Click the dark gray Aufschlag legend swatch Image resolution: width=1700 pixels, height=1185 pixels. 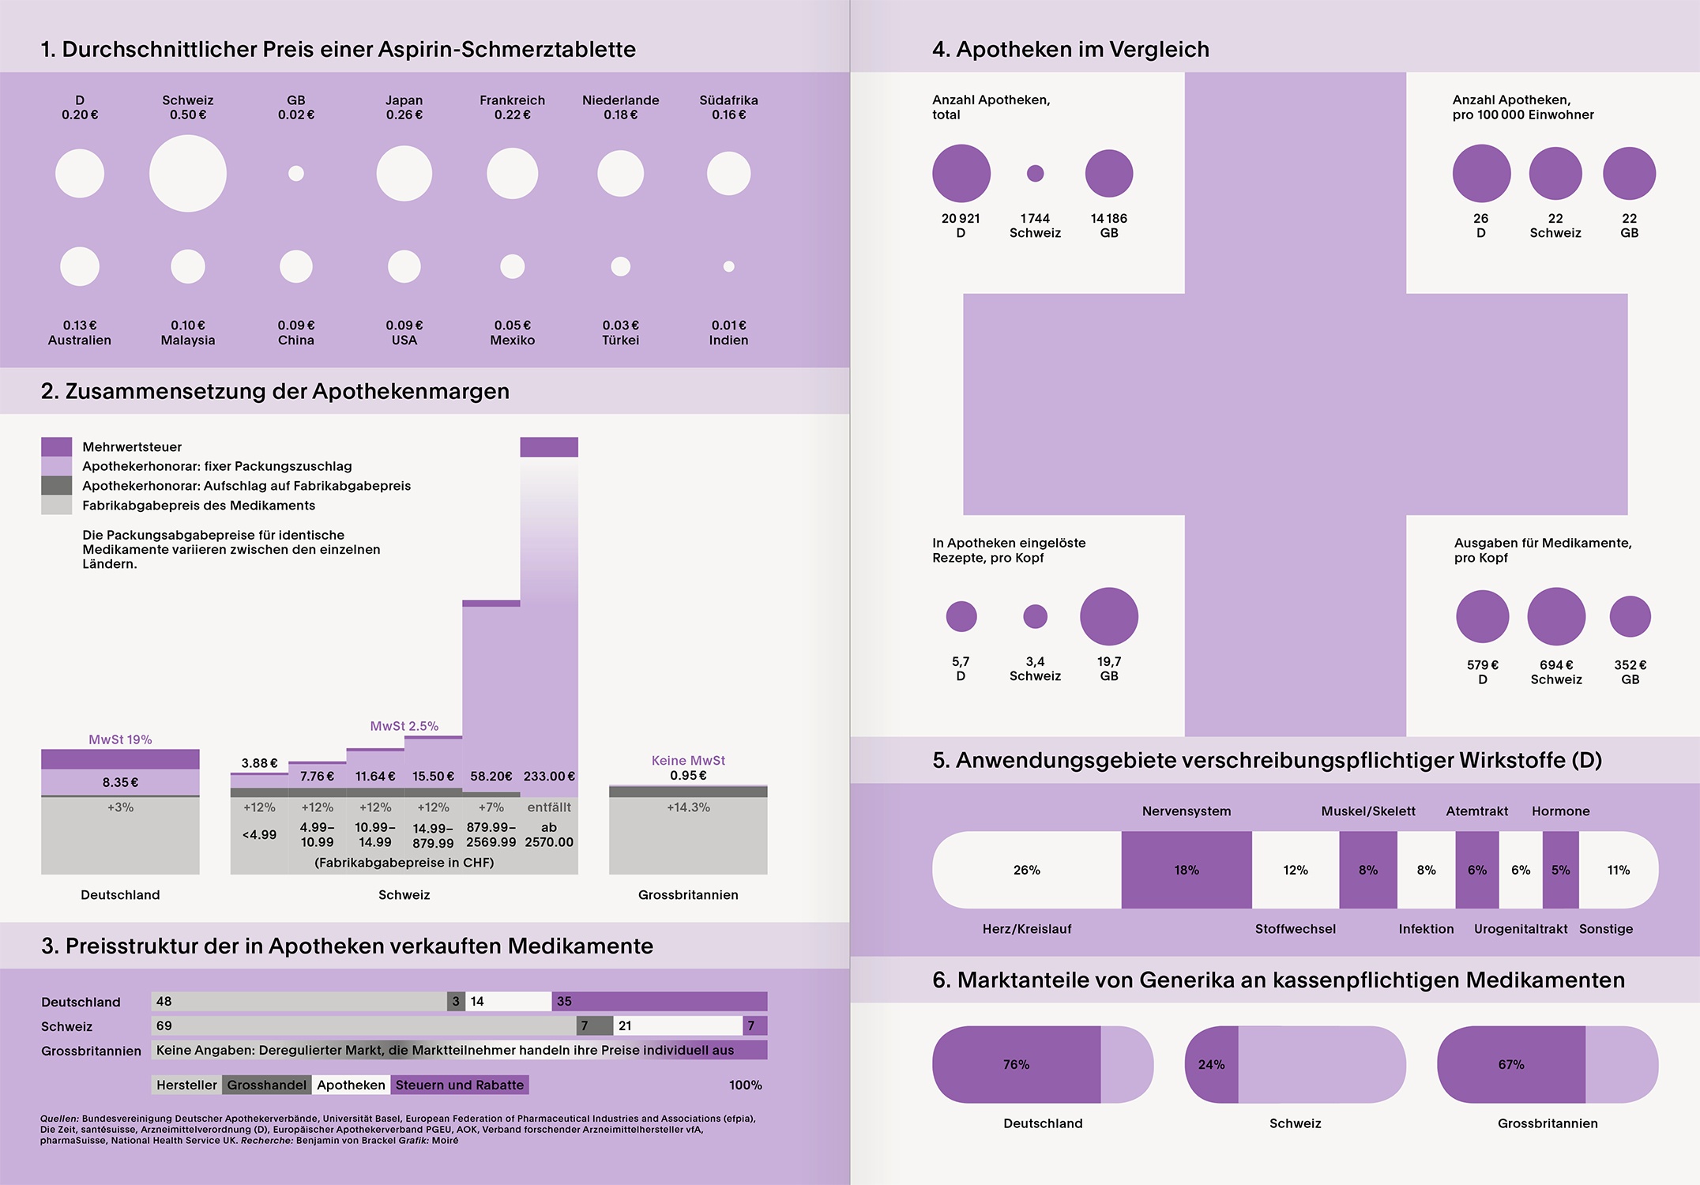click(x=57, y=485)
